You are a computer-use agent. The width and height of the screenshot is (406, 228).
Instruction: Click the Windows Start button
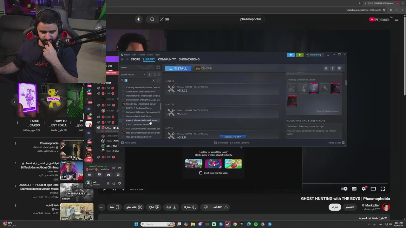tap(136, 224)
